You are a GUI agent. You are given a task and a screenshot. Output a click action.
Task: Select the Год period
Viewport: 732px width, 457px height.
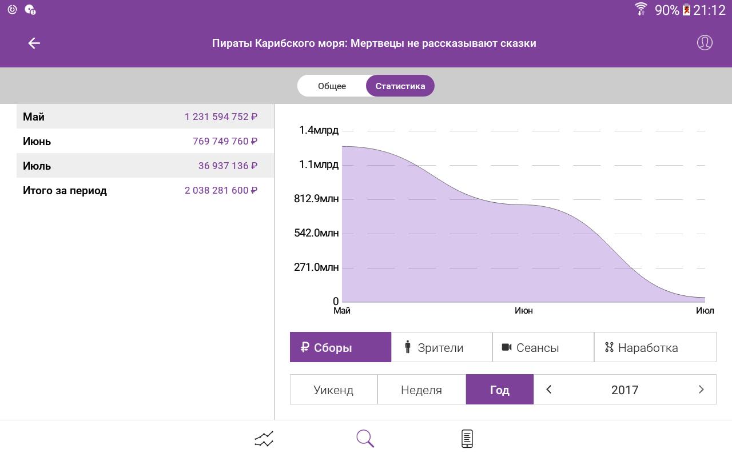pyautogui.click(x=500, y=390)
